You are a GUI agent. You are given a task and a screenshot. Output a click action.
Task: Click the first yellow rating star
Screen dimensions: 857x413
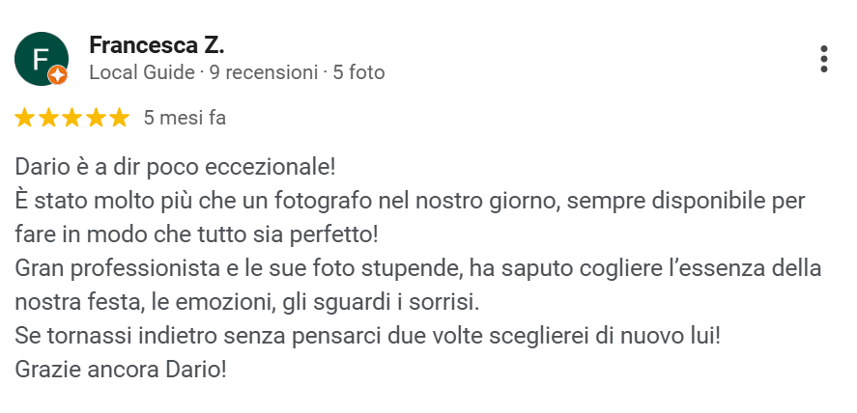coord(25,119)
